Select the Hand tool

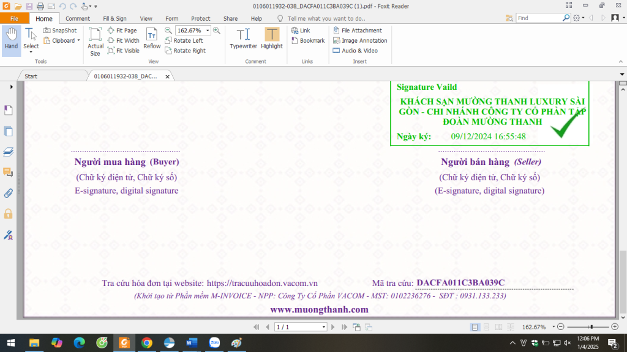click(x=11, y=40)
